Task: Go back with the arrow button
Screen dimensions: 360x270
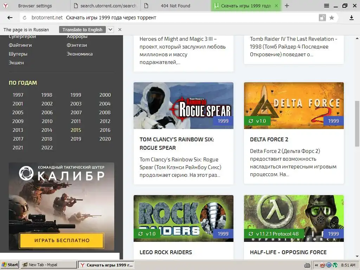Action: tap(10, 18)
